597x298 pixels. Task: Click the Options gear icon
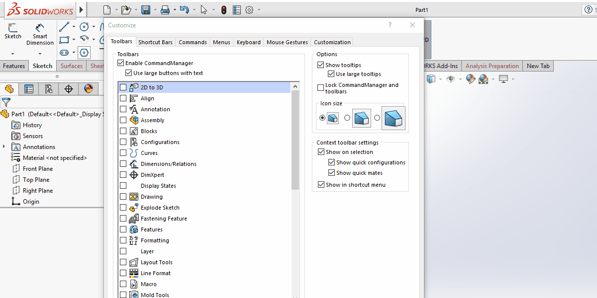point(249,10)
